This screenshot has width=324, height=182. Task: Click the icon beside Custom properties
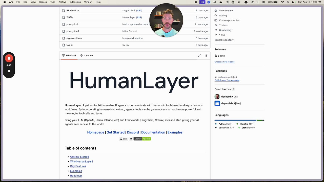[216, 20]
